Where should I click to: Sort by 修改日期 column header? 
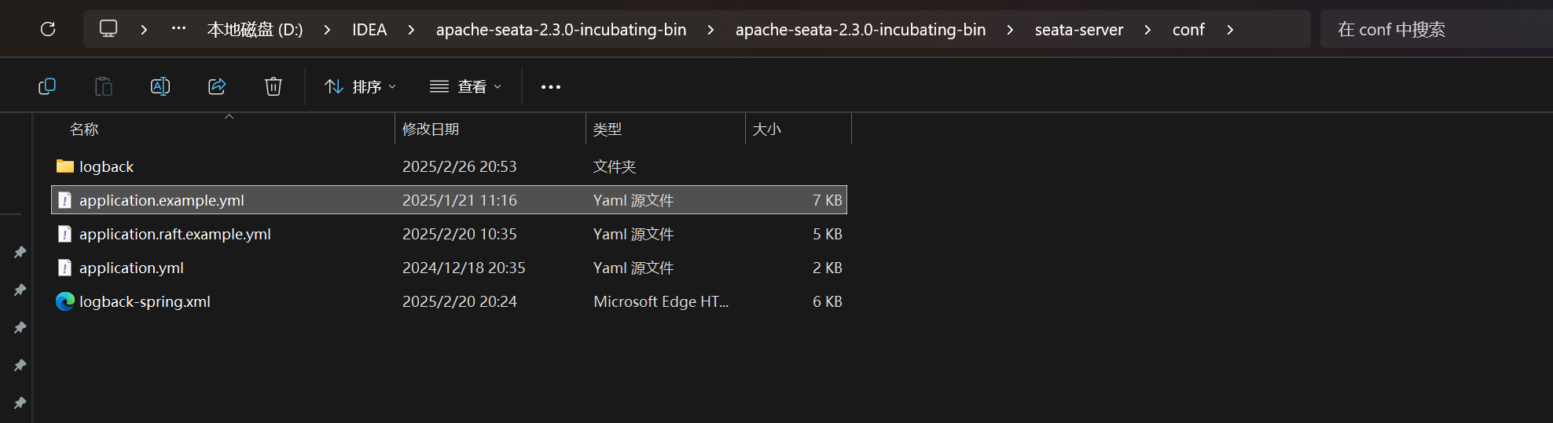coord(431,129)
